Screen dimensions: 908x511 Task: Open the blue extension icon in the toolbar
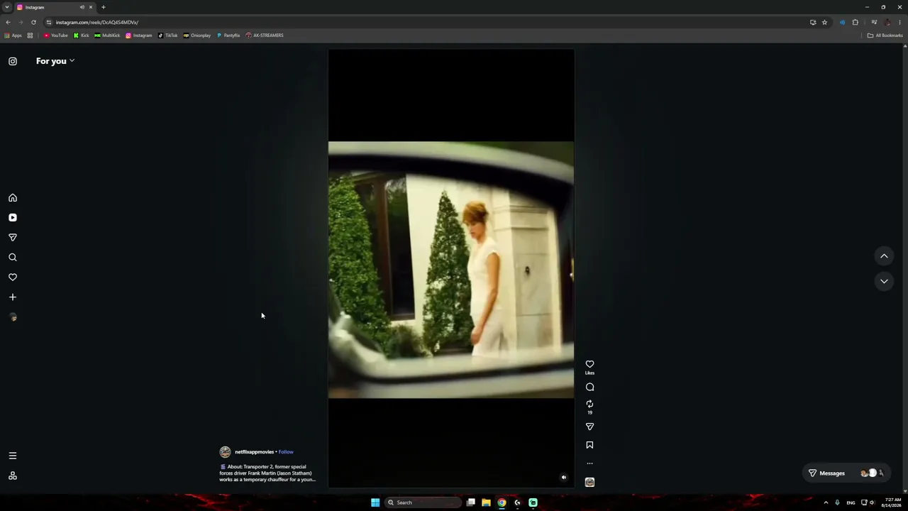pyautogui.click(x=842, y=22)
